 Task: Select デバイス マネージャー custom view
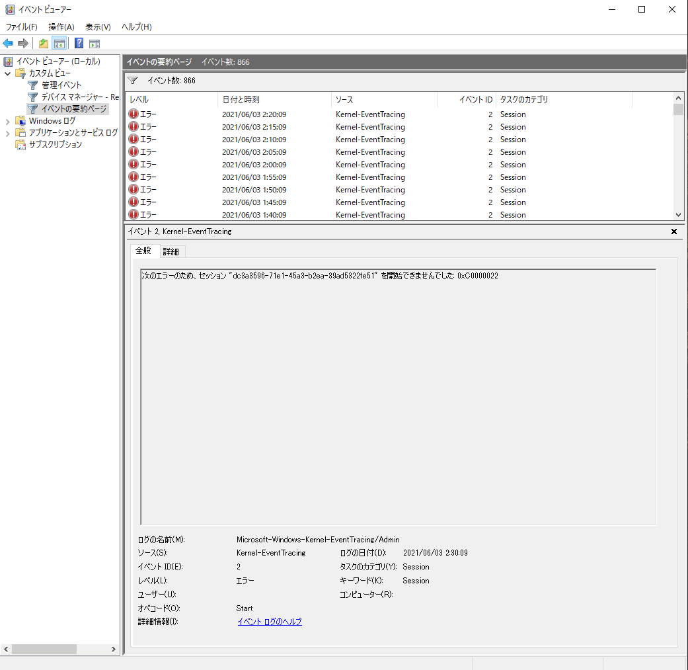coord(80,97)
